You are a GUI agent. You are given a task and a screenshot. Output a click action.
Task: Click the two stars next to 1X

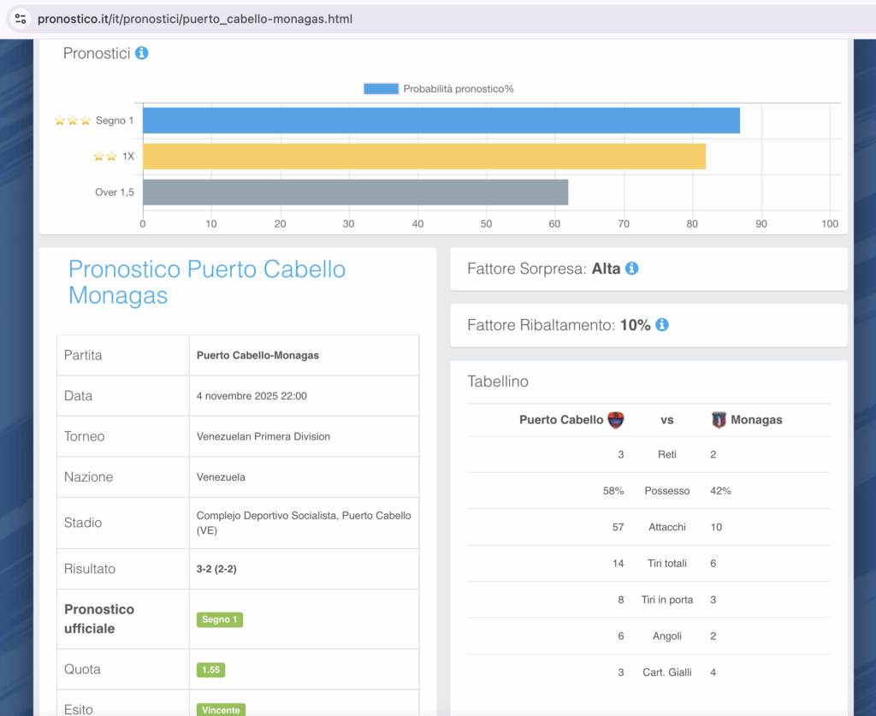click(105, 157)
